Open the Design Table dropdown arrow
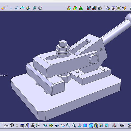This screenshot has height=131, width=131. coord(24,127)
